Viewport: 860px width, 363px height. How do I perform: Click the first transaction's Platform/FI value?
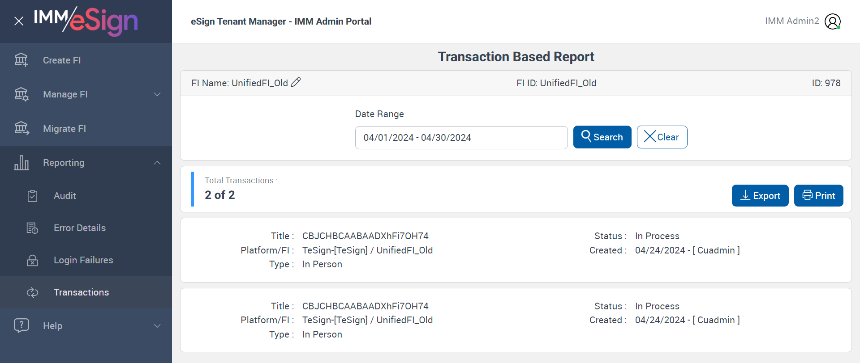click(x=368, y=250)
